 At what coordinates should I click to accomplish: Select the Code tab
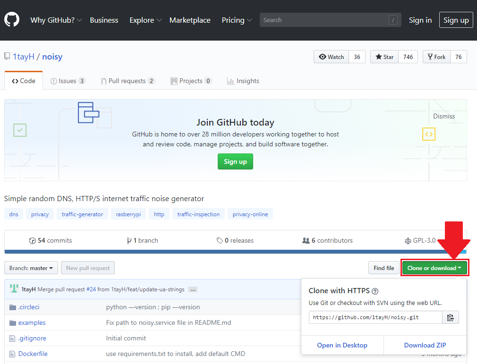click(x=24, y=81)
